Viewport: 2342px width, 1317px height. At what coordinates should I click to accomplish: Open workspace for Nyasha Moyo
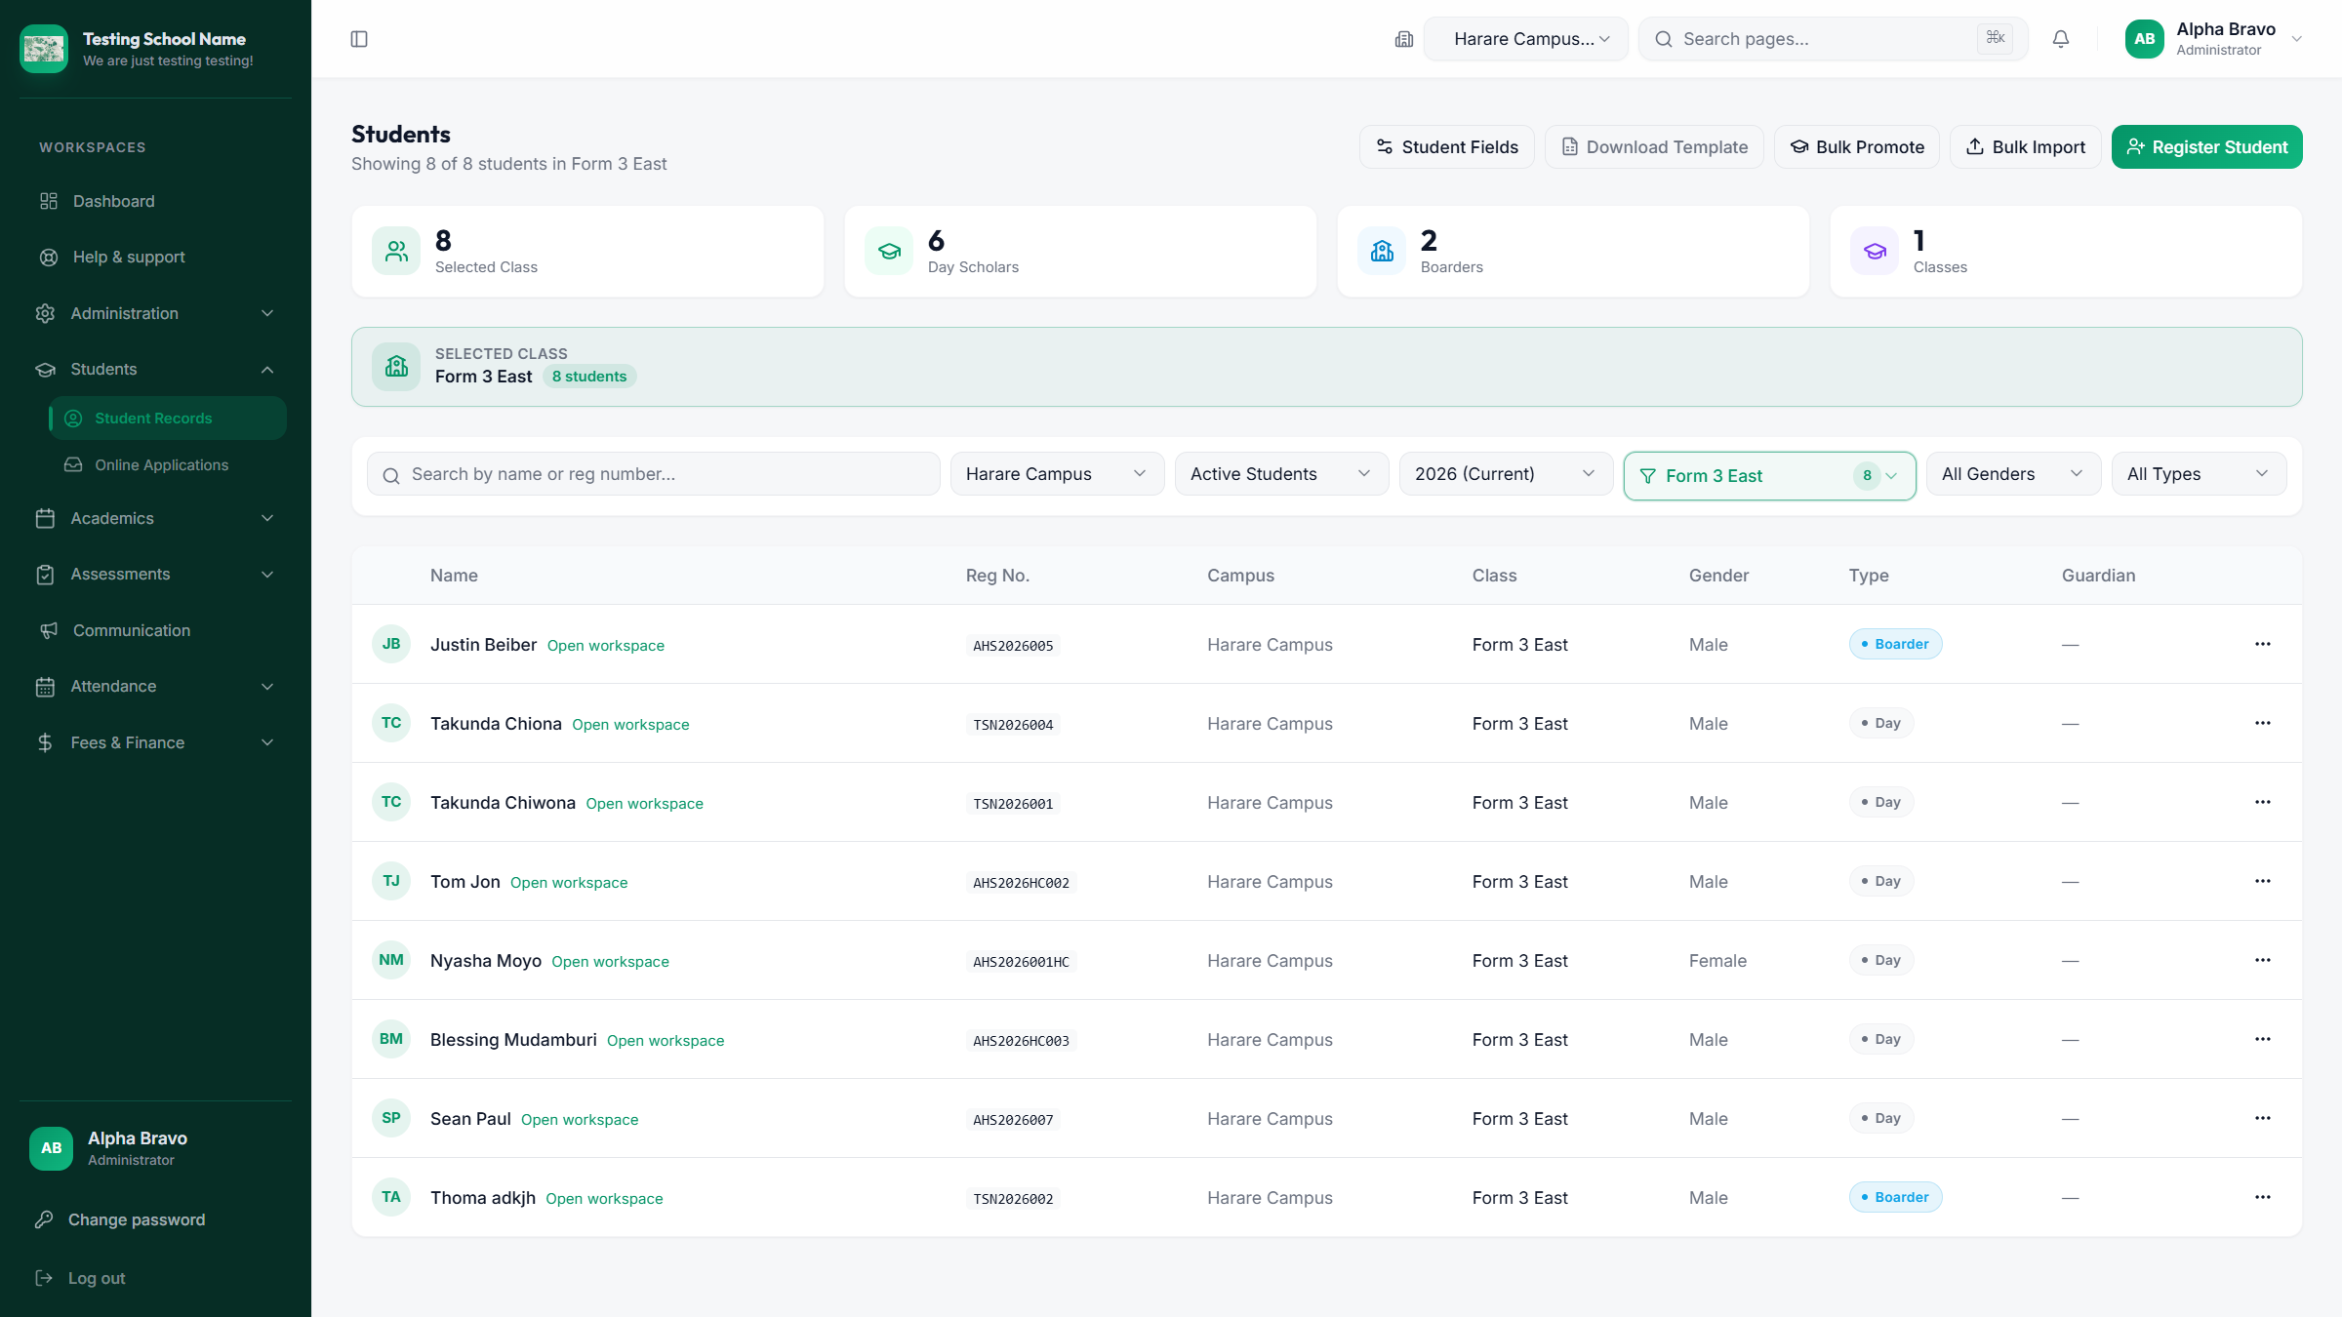click(x=611, y=962)
